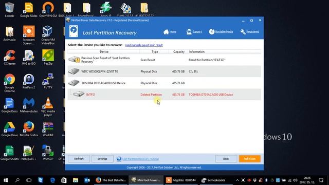Open WinSCP desktop shortcut
This screenshot has width=329, height=185.
[48, 153]
